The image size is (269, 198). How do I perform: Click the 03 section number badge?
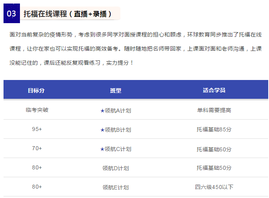pos(12,13)
